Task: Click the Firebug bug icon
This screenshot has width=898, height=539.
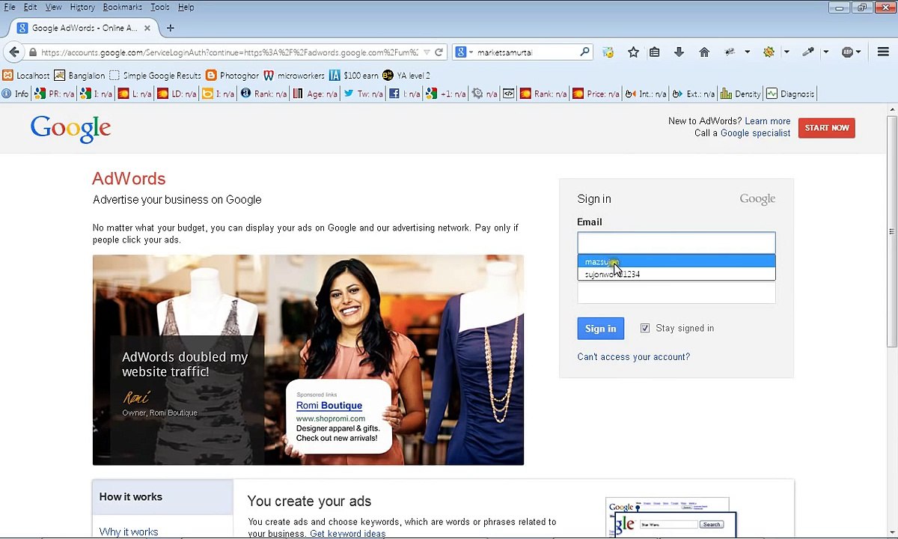Action: click(730, 52)
